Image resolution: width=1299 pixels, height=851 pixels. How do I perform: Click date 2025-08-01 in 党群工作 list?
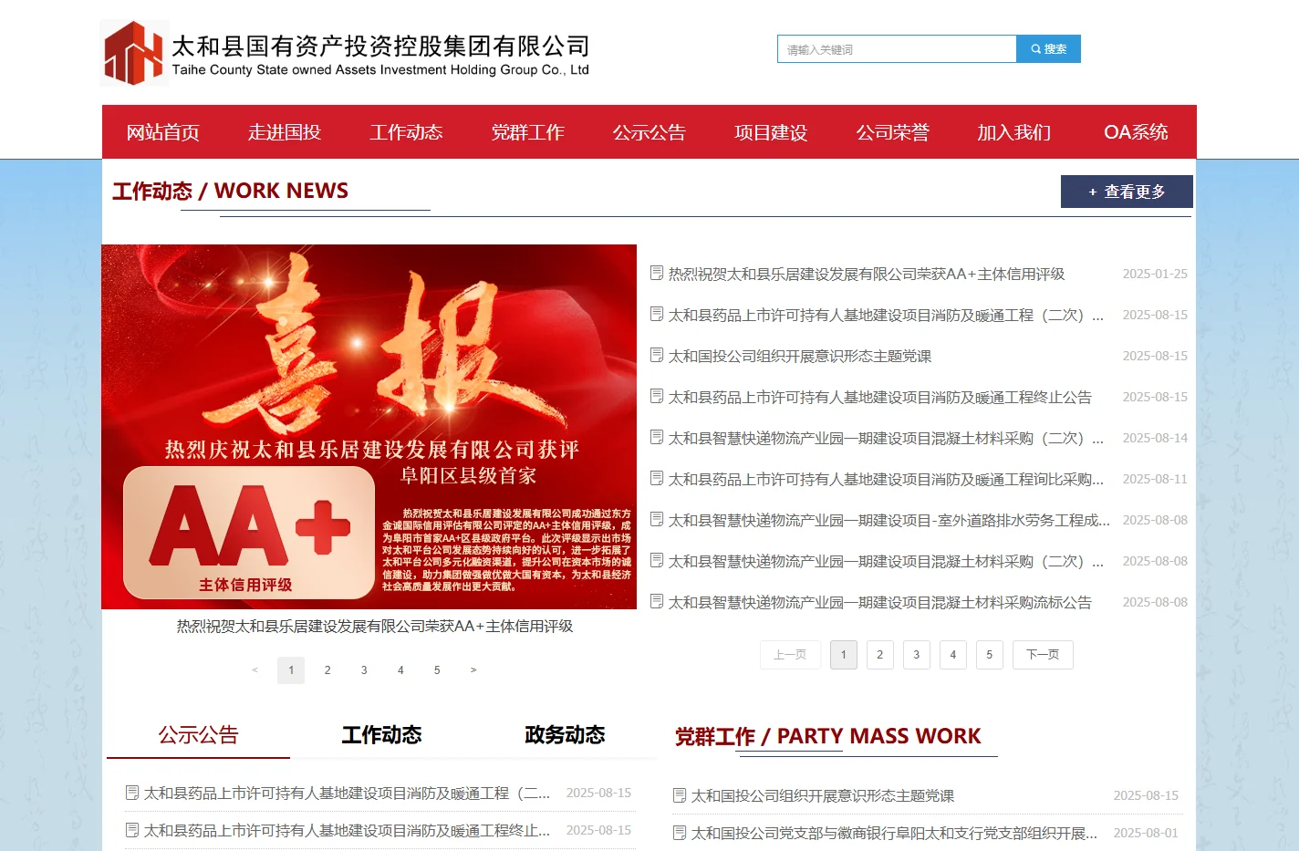tap(1146, 834)
